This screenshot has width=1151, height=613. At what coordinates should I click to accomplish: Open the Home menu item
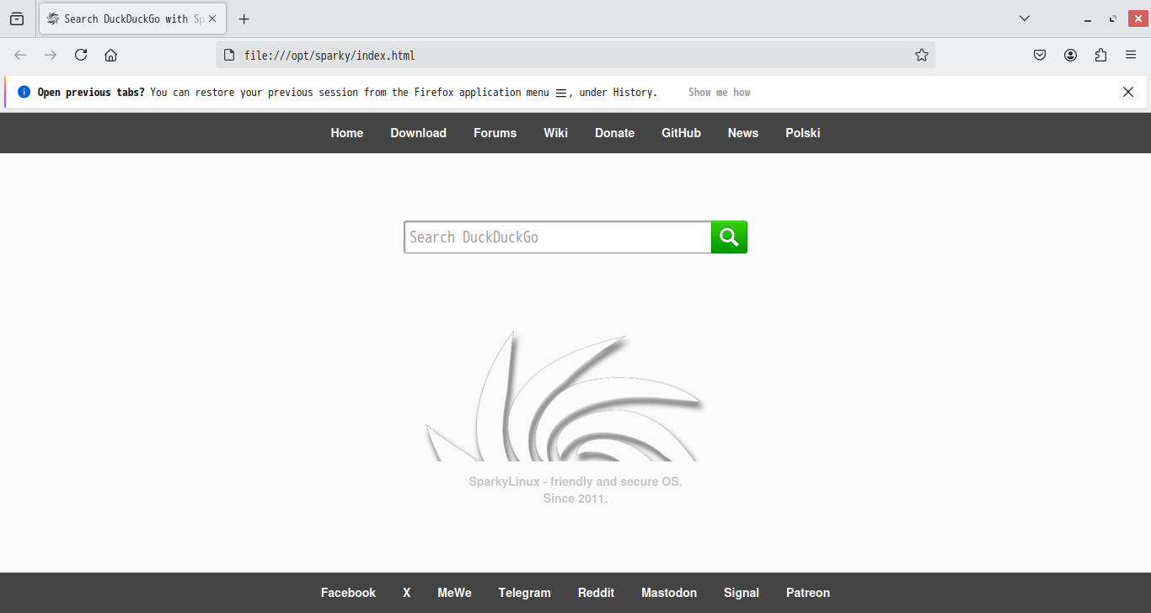tap(347, 133)
